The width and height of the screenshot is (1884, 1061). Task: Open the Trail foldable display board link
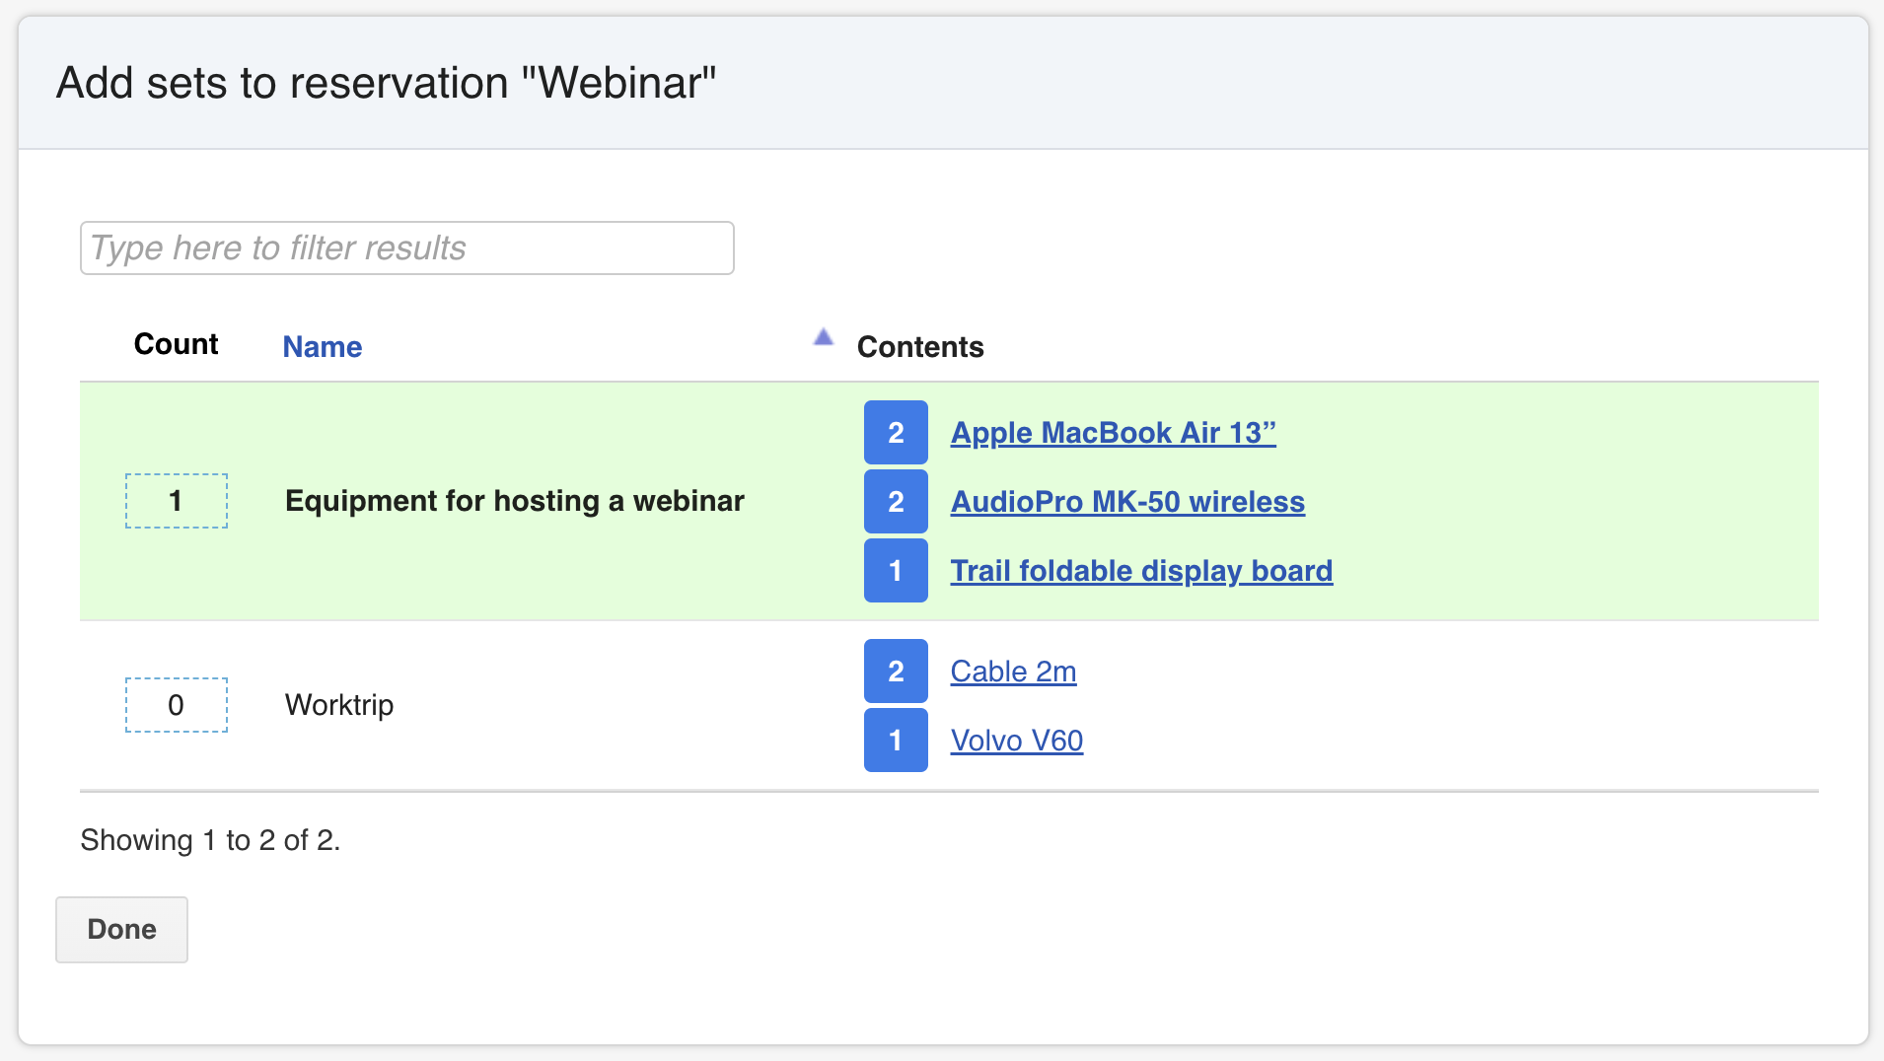pos(1141,571)
